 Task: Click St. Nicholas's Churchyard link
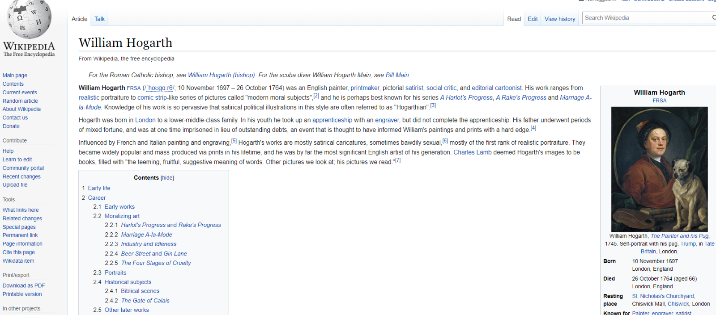[x=663, y=296]
